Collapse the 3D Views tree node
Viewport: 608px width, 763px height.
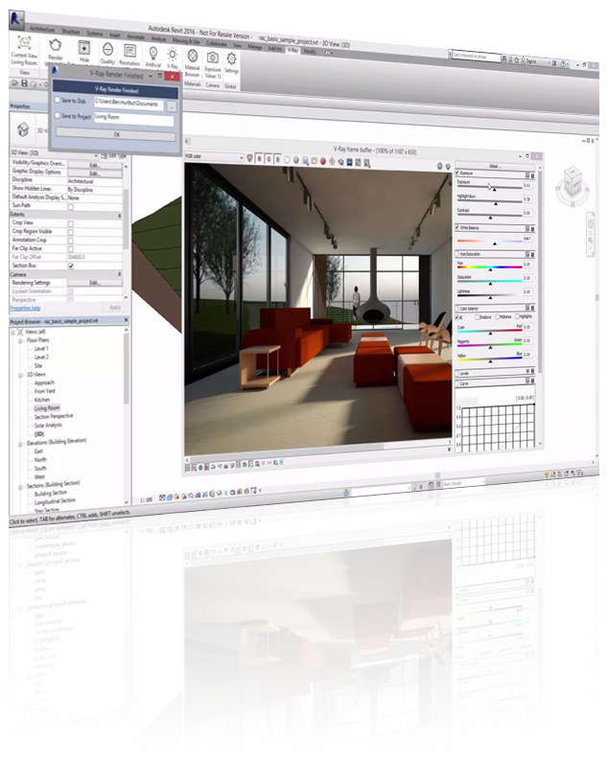[x=22, y=374]
